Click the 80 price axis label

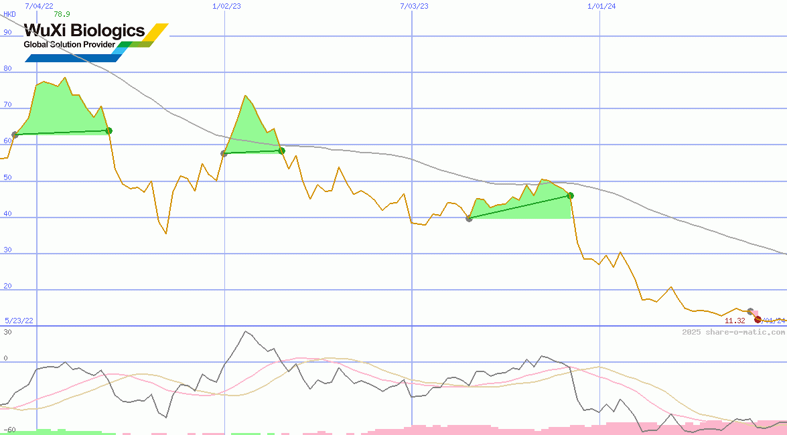pyautogui.click(x=7, y=68)
